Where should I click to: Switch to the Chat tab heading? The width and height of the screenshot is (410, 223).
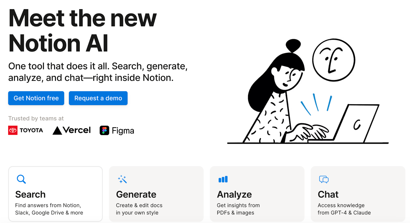point(328,195)
